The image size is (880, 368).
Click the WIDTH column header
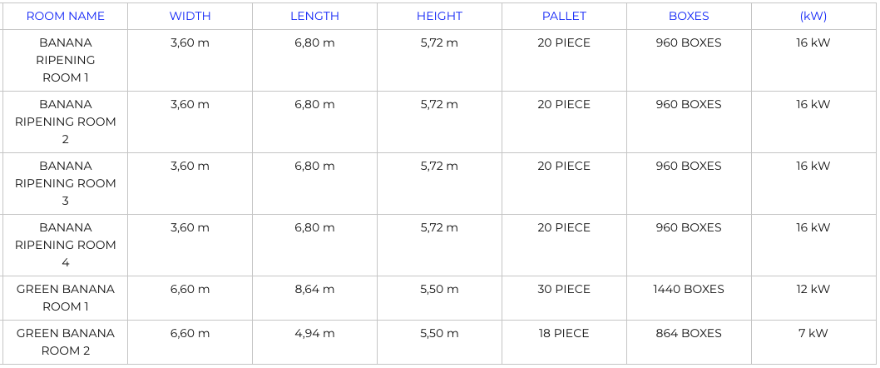(190, 16)
